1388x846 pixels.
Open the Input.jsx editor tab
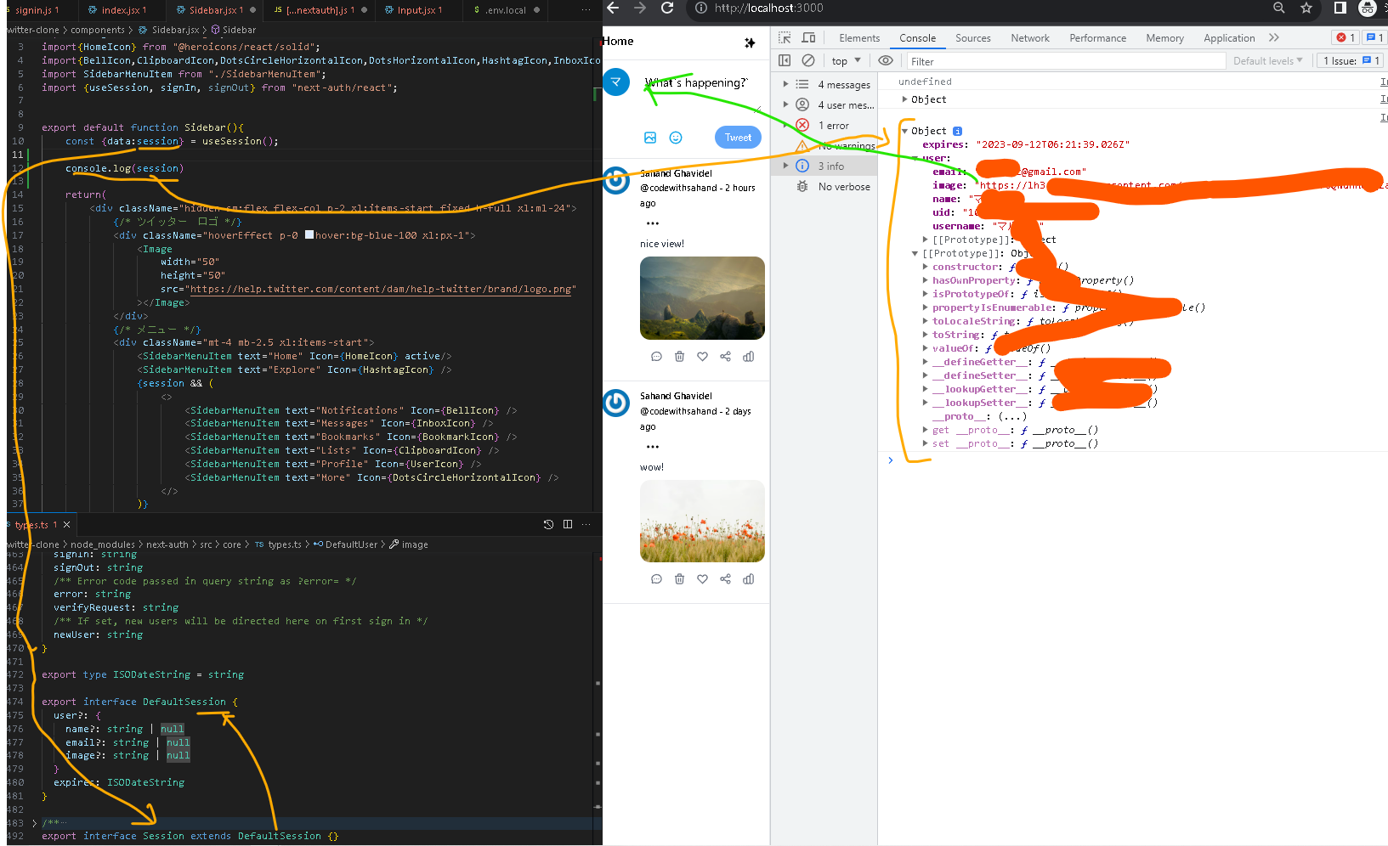[420, 10]
